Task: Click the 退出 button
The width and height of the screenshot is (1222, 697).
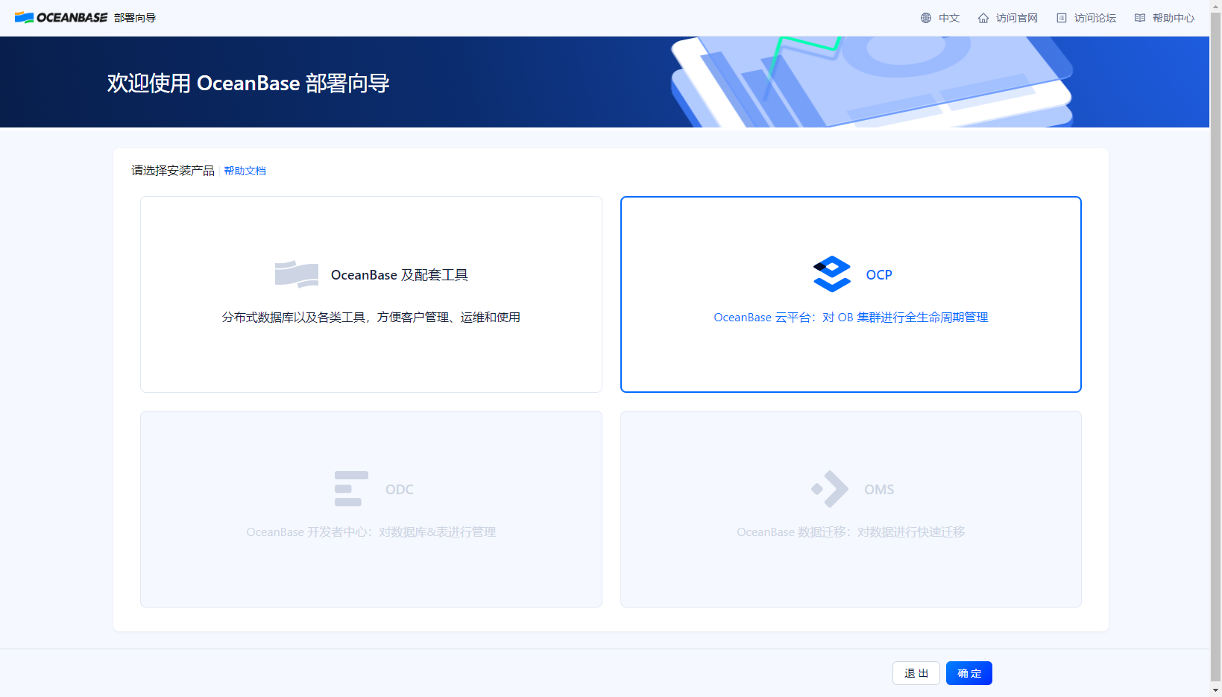Action: click(x=916, y=673)
